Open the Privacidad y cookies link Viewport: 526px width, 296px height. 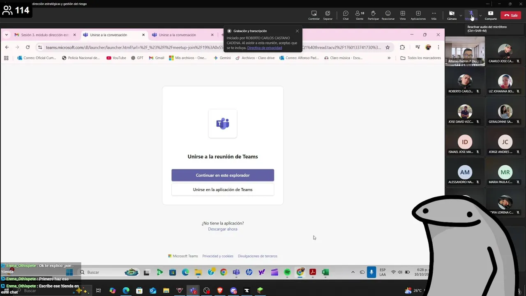[x=218, y=256]
